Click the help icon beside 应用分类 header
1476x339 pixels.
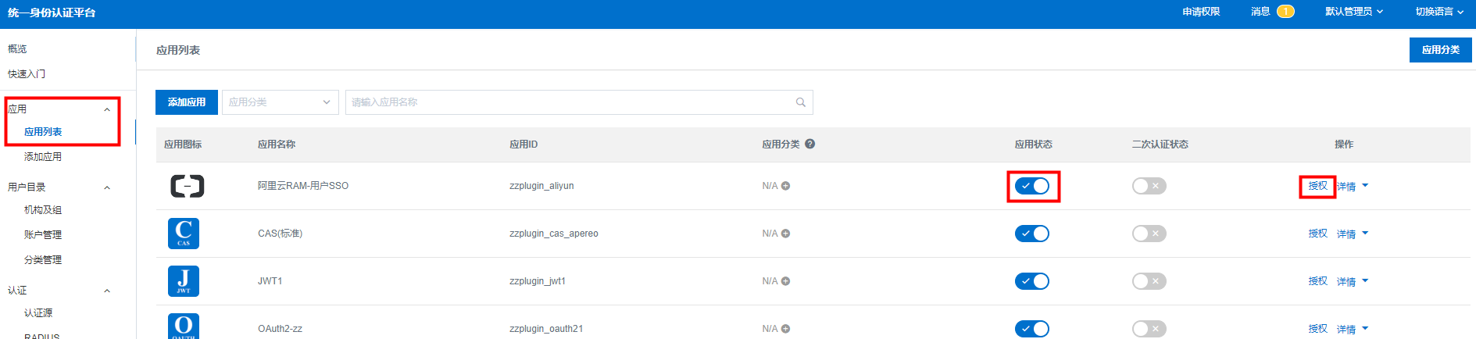tap(810, 144)
